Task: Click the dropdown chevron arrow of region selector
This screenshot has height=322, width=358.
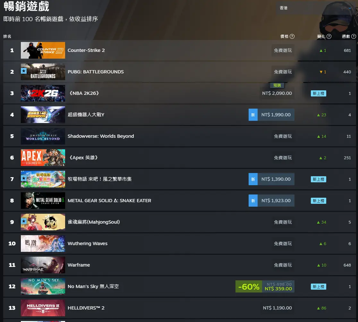Action: tap(350, 8)
